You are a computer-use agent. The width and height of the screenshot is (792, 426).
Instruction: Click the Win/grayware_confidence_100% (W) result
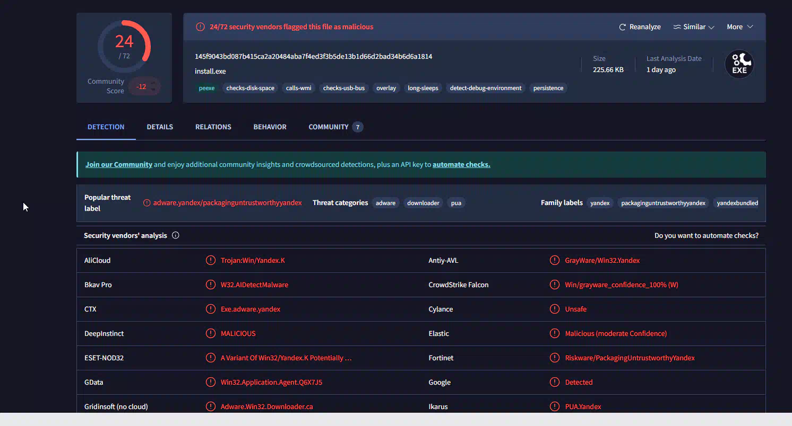622,285
